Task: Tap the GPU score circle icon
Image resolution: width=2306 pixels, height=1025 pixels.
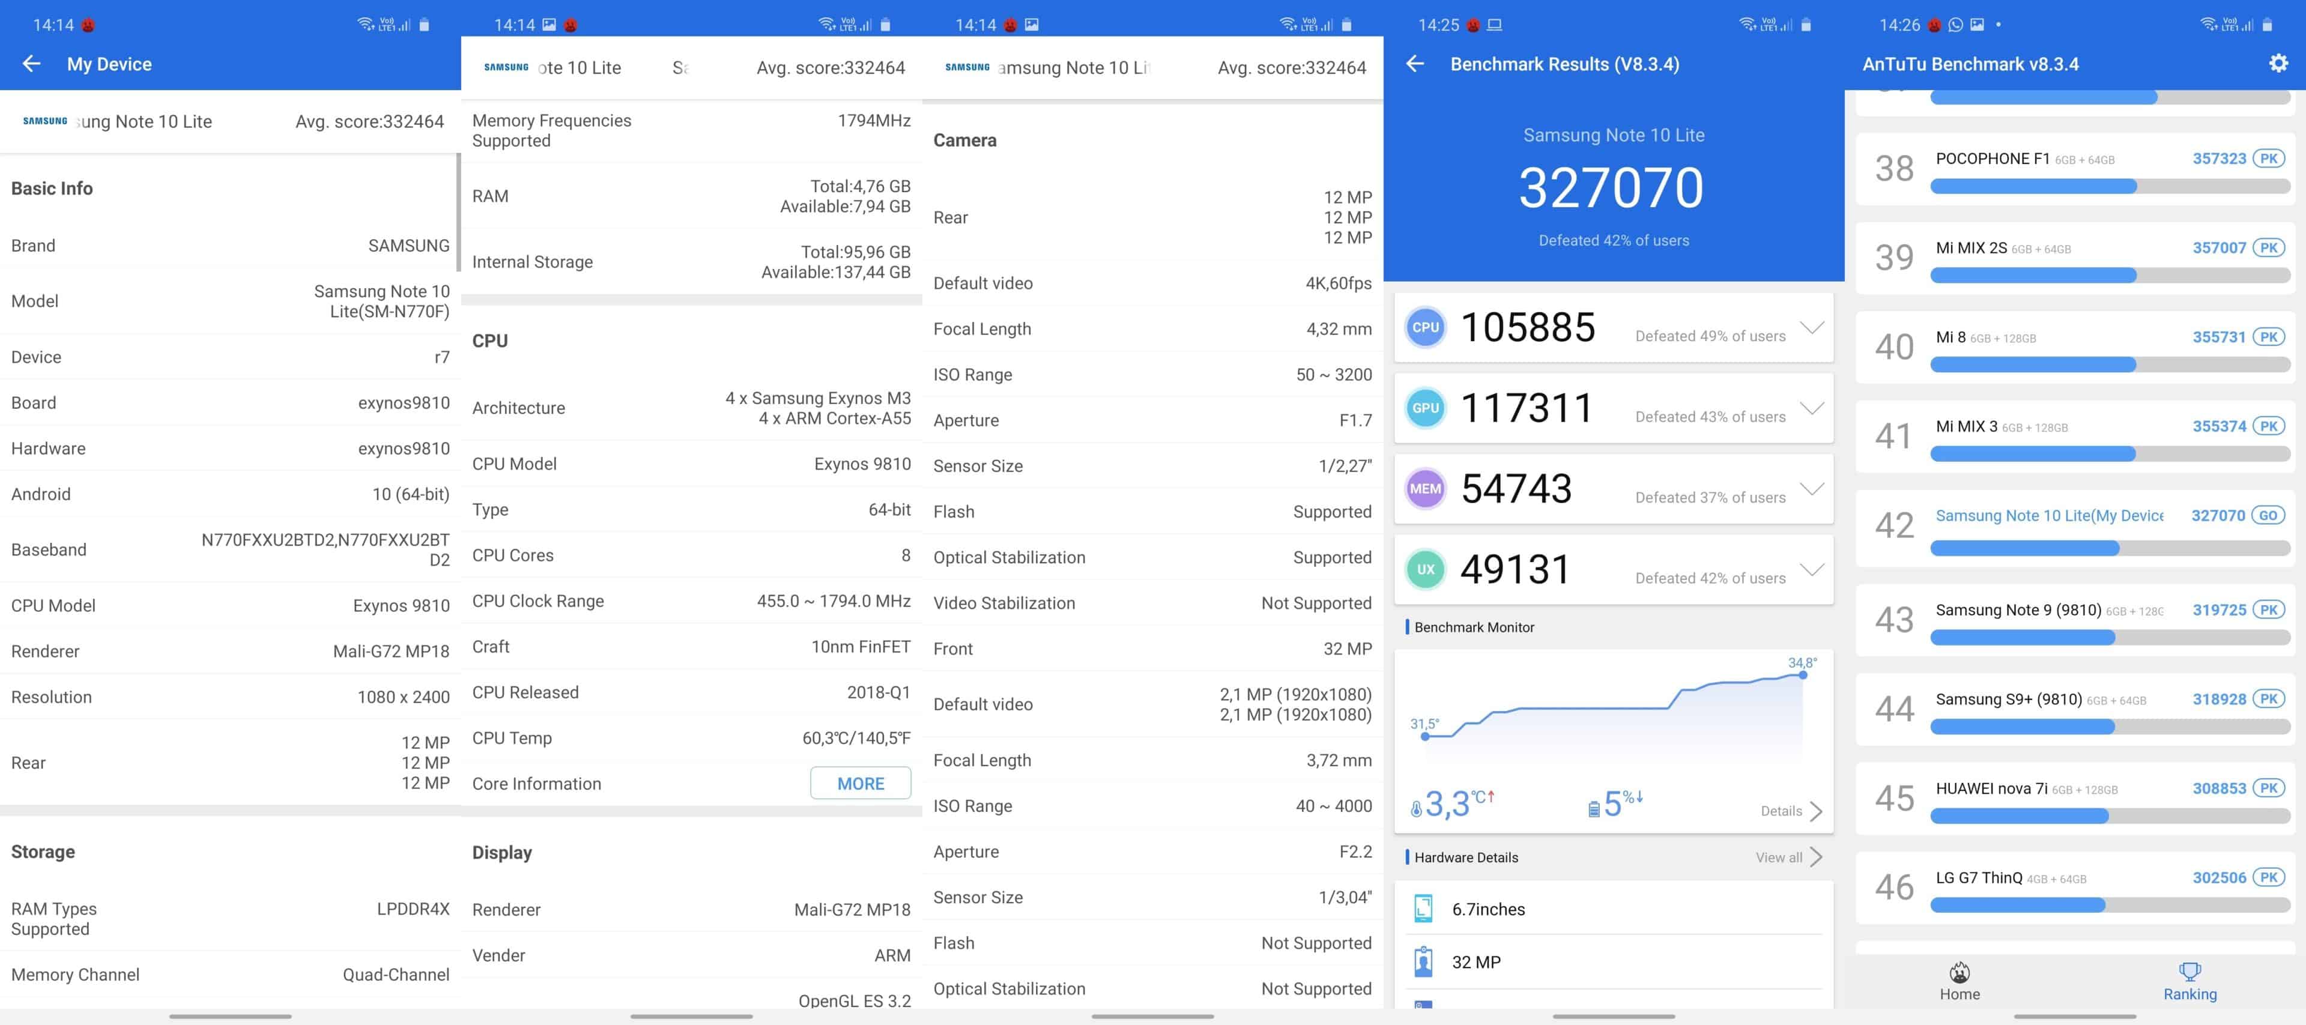Action: [1425, 408]
